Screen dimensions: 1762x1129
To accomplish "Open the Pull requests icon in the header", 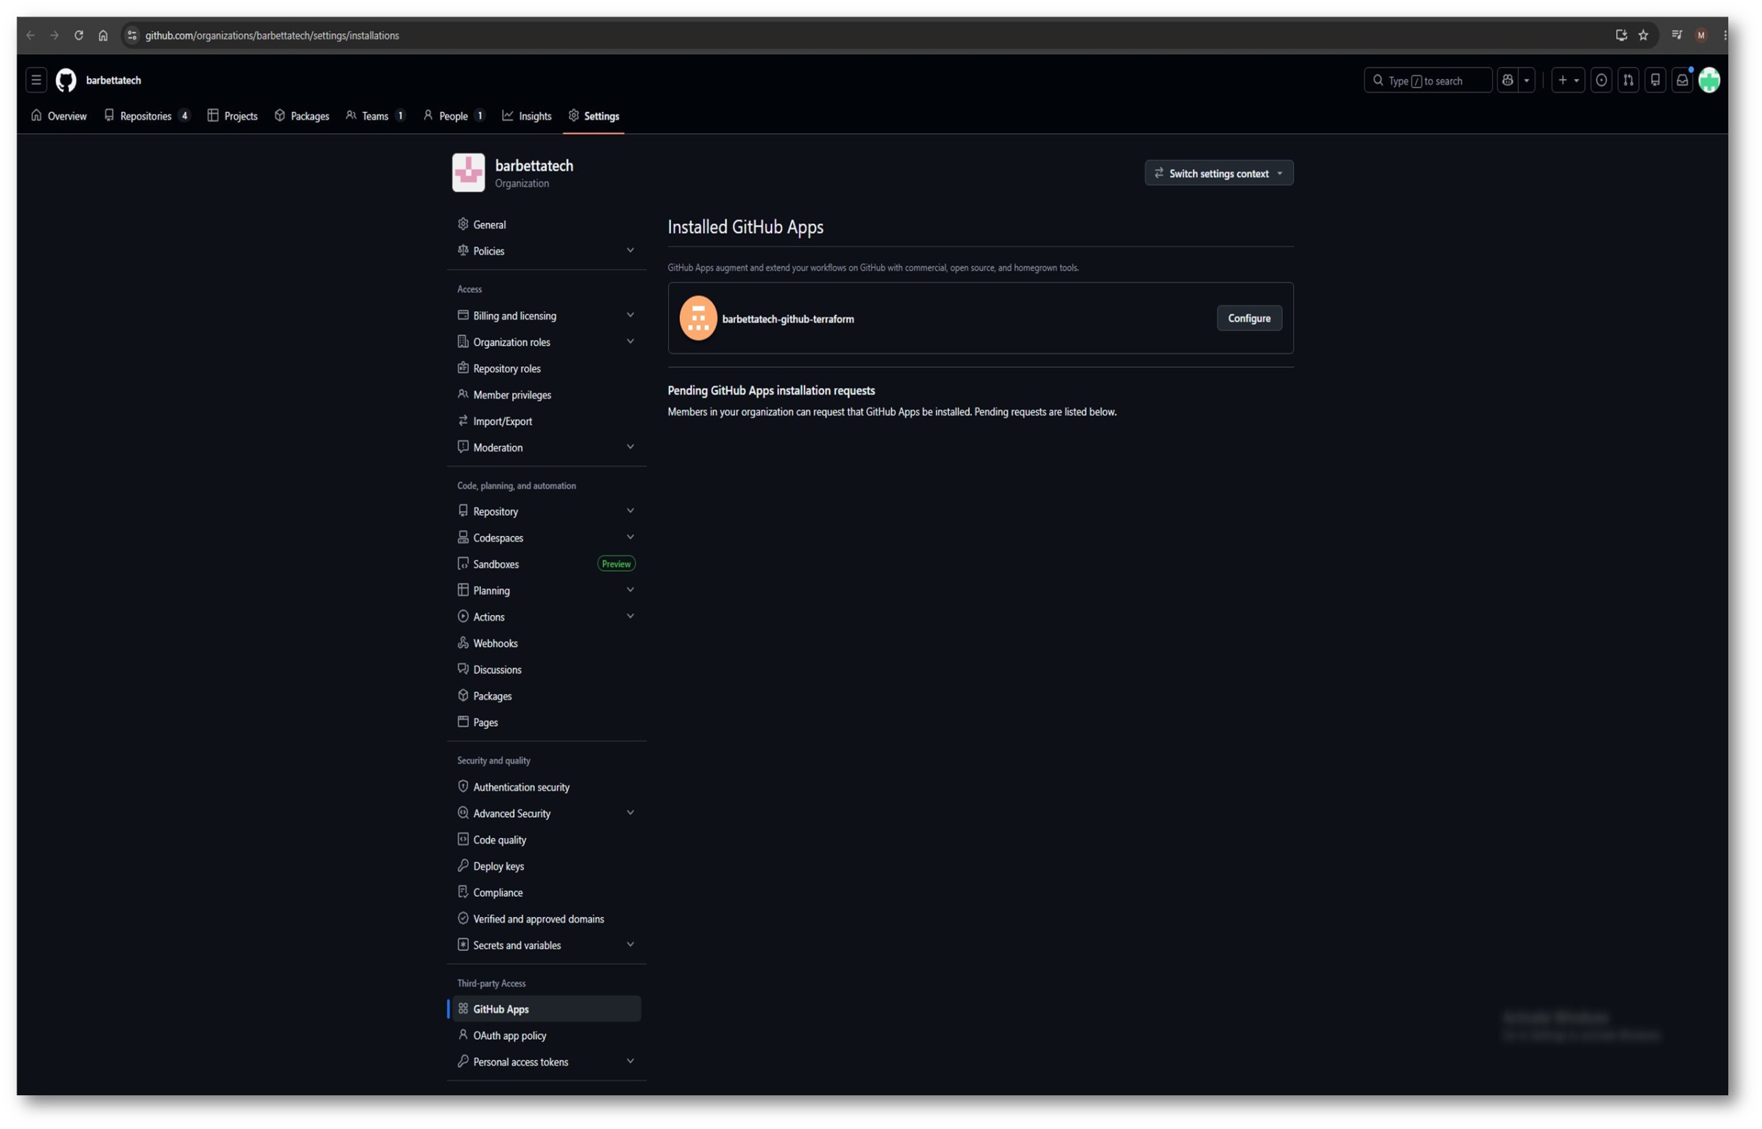I will (x=1628, y=80).
